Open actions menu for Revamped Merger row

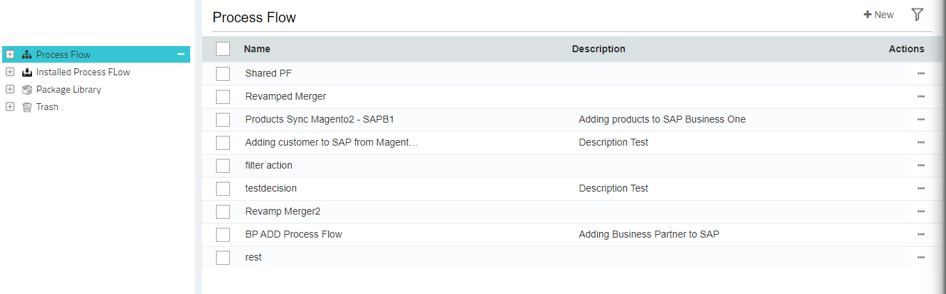tap(920, 96)
